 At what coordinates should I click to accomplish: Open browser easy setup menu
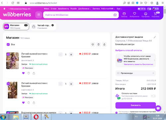tap(163, 3)
